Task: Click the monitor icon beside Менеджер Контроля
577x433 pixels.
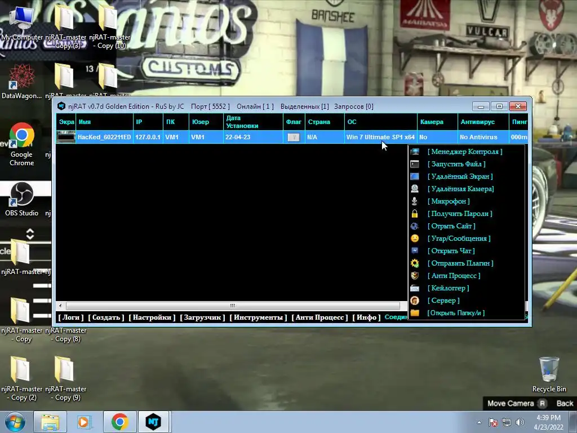Action: click(415, 152)
